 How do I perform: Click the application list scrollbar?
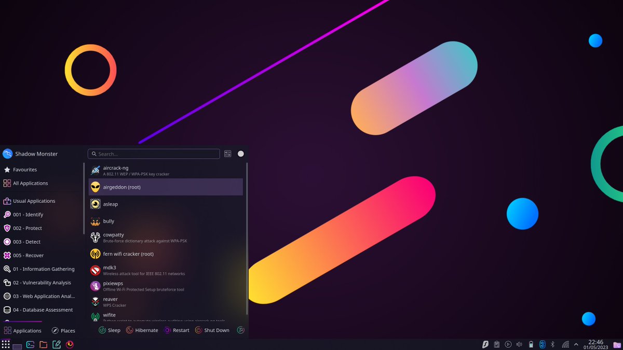(247, 239)
